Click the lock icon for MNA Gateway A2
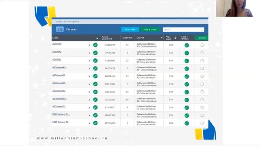 click(187, 123)
